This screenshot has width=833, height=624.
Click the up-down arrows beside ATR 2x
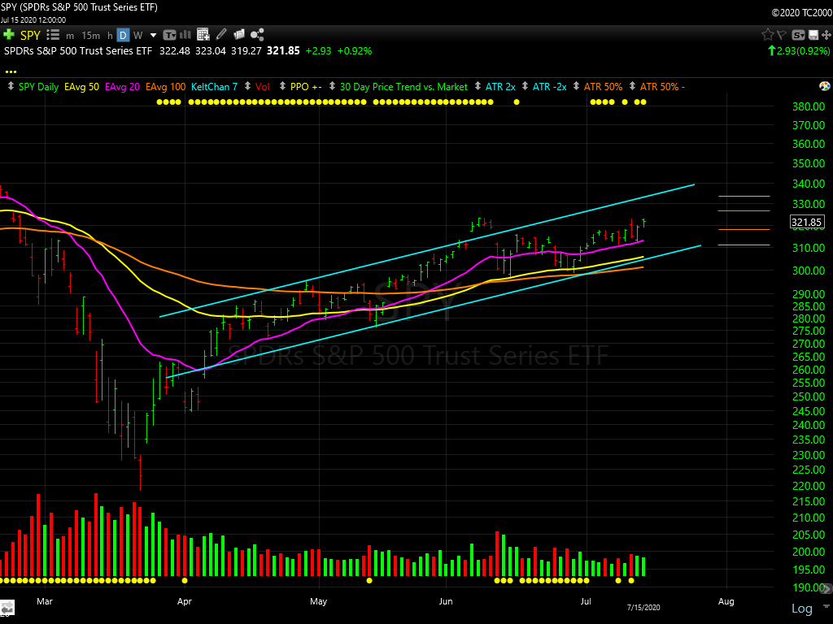478,86
